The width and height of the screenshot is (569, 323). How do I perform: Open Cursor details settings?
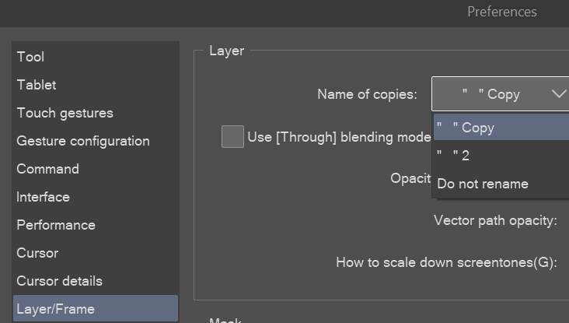[96, 280]
